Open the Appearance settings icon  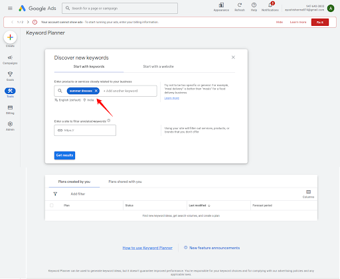(221, 7)
